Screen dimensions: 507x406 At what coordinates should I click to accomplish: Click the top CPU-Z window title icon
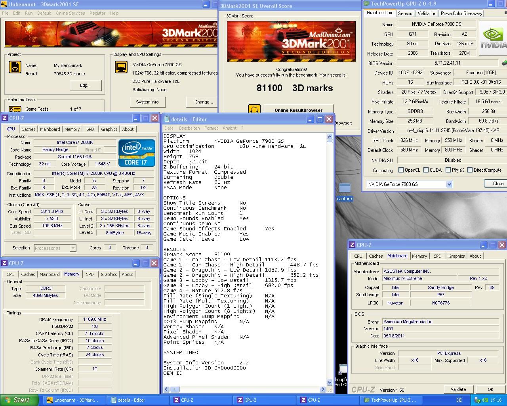coord(5,118)
